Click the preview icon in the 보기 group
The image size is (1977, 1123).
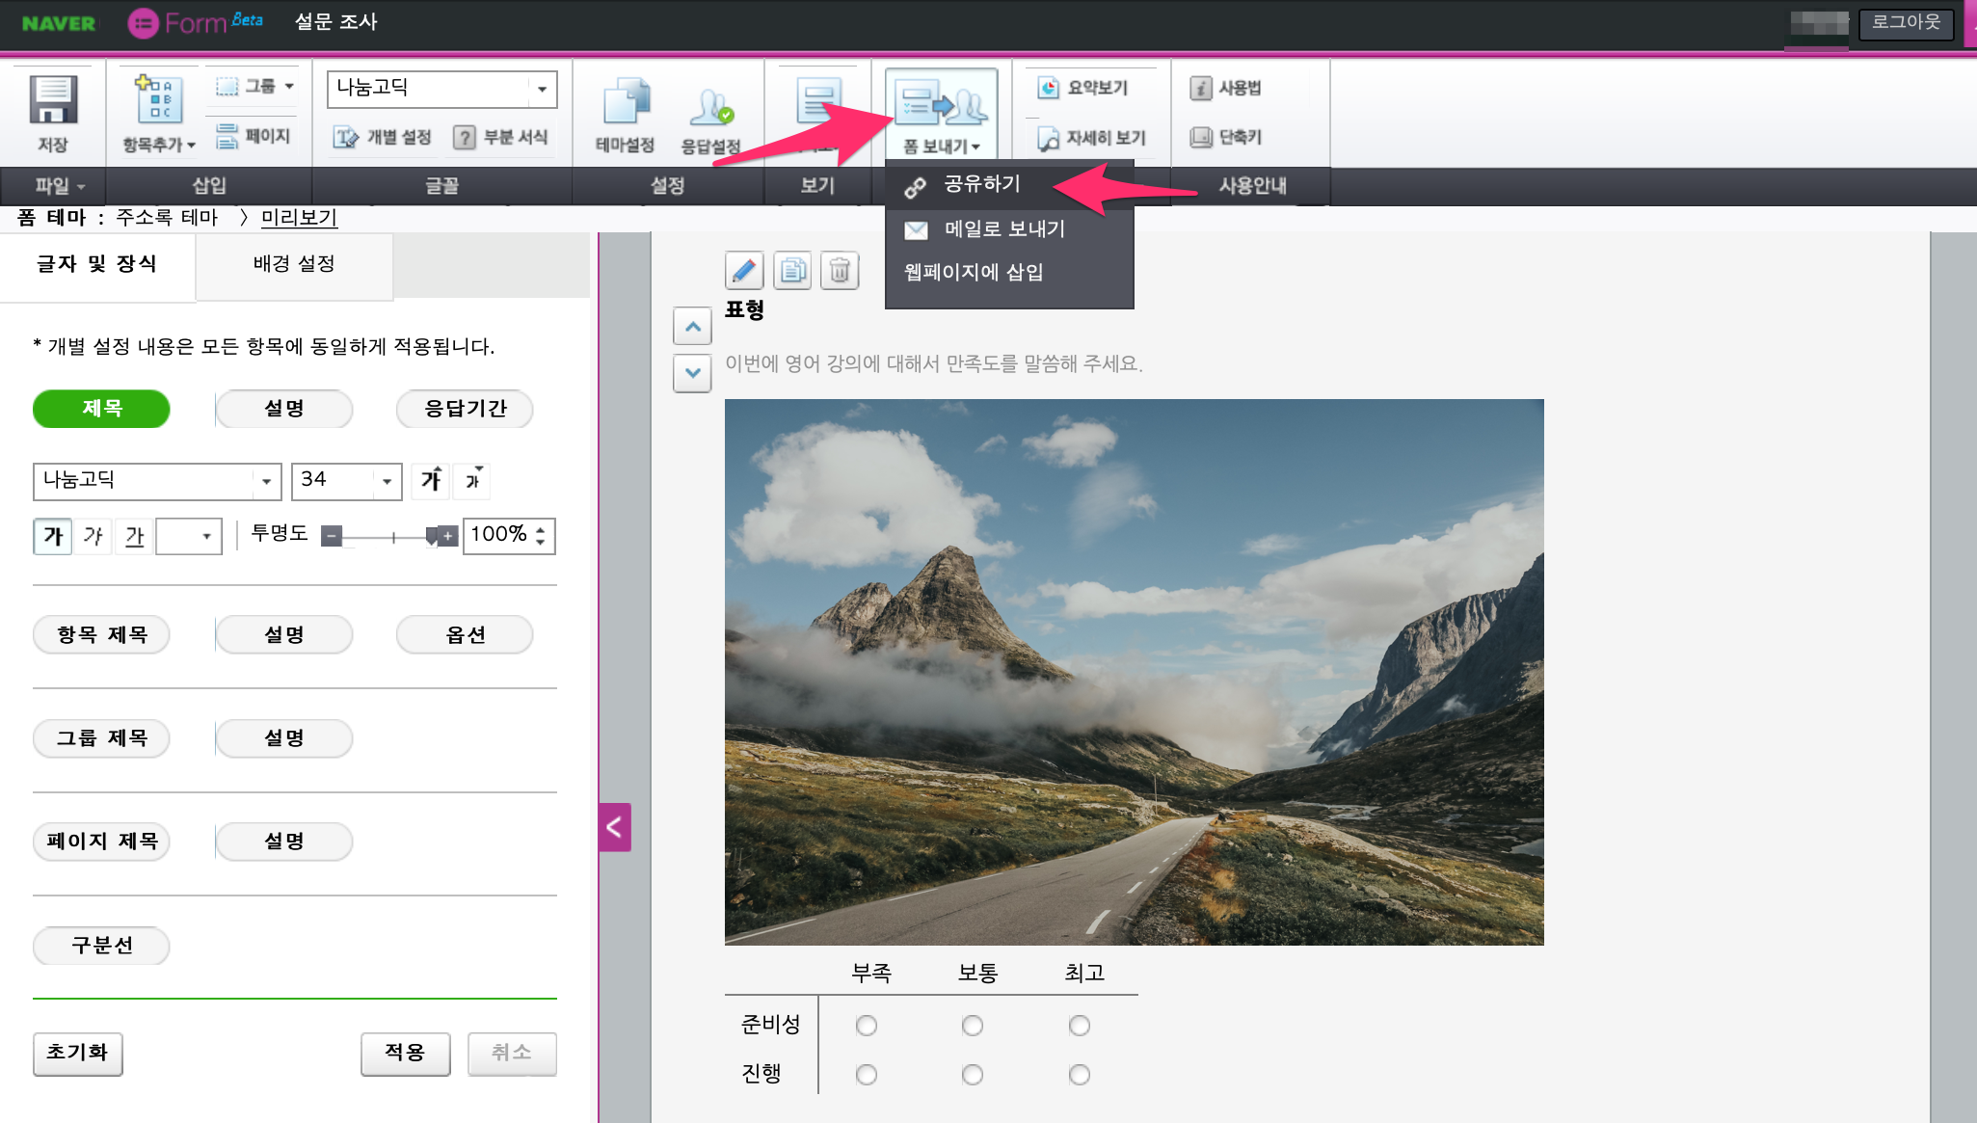818,101
